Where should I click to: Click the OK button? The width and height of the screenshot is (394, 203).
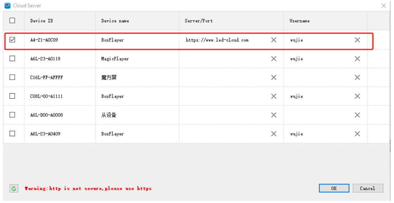(334, 188)
